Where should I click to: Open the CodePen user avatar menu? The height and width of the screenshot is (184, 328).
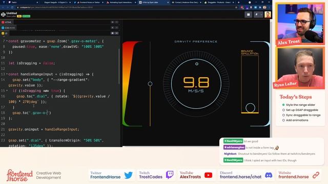click(268, 15)
